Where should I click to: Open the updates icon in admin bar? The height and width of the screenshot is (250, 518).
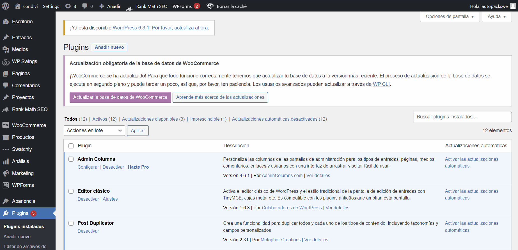click(68, 6)
